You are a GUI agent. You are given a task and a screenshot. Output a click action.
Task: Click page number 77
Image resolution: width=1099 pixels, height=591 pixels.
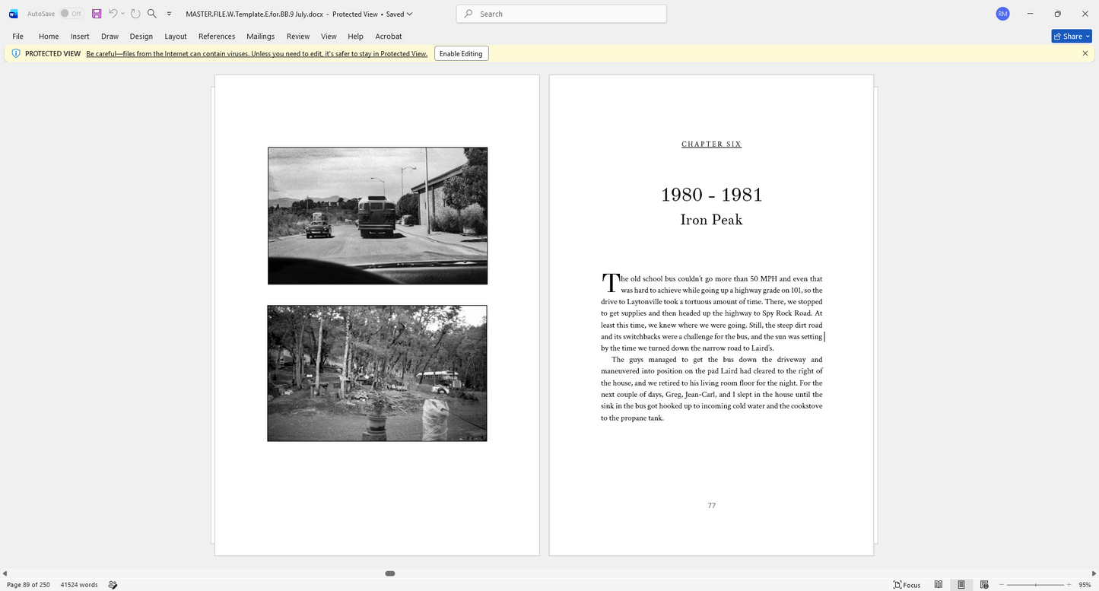(x=711, y=505)
